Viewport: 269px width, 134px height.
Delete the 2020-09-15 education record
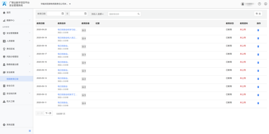[258, 71]
